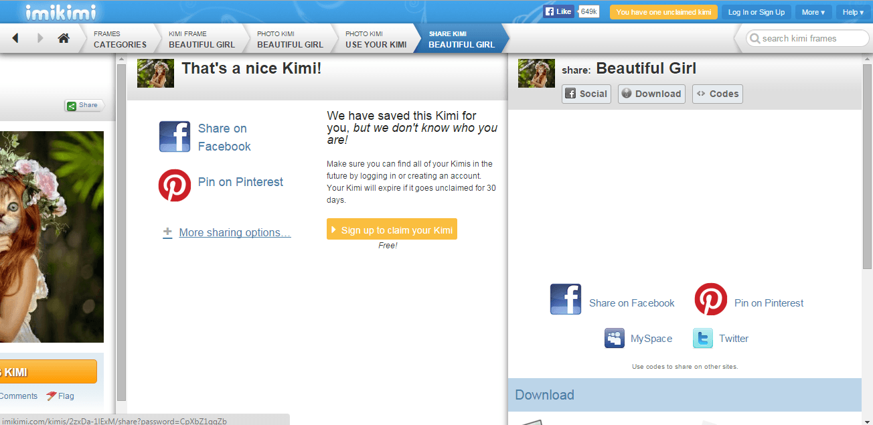Click Share on Facebook text in share panel

632,303
